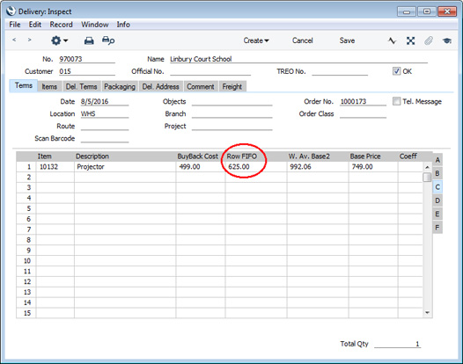The width and height of the screenshot is (463, 364).
Task: Open the workflow activity icon
Action: [x=392, y=40]
